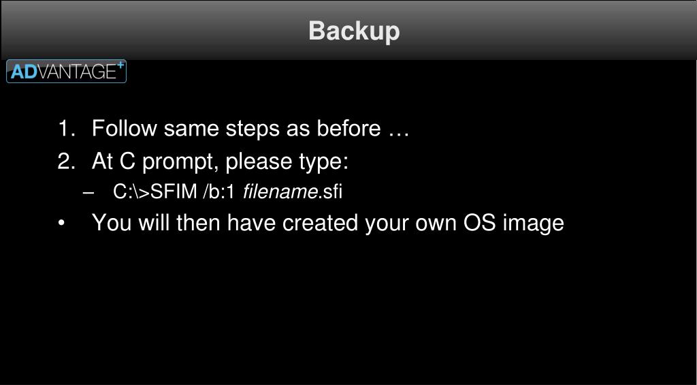Click the italic 'filename' text

pos(280,192)
